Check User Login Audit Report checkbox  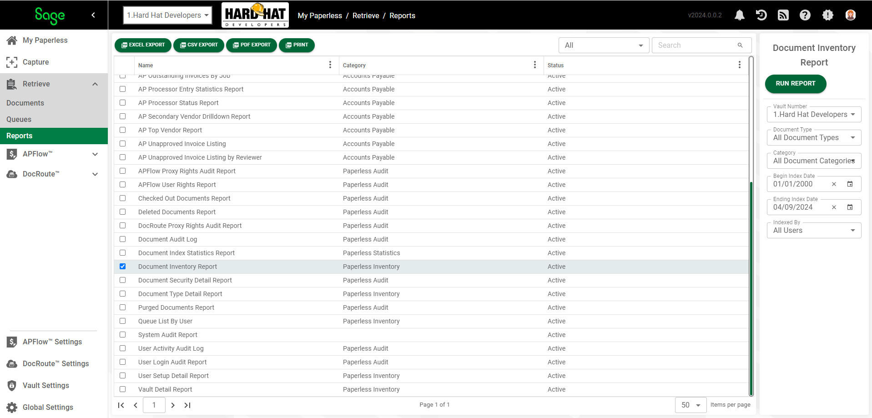point(122,362)
